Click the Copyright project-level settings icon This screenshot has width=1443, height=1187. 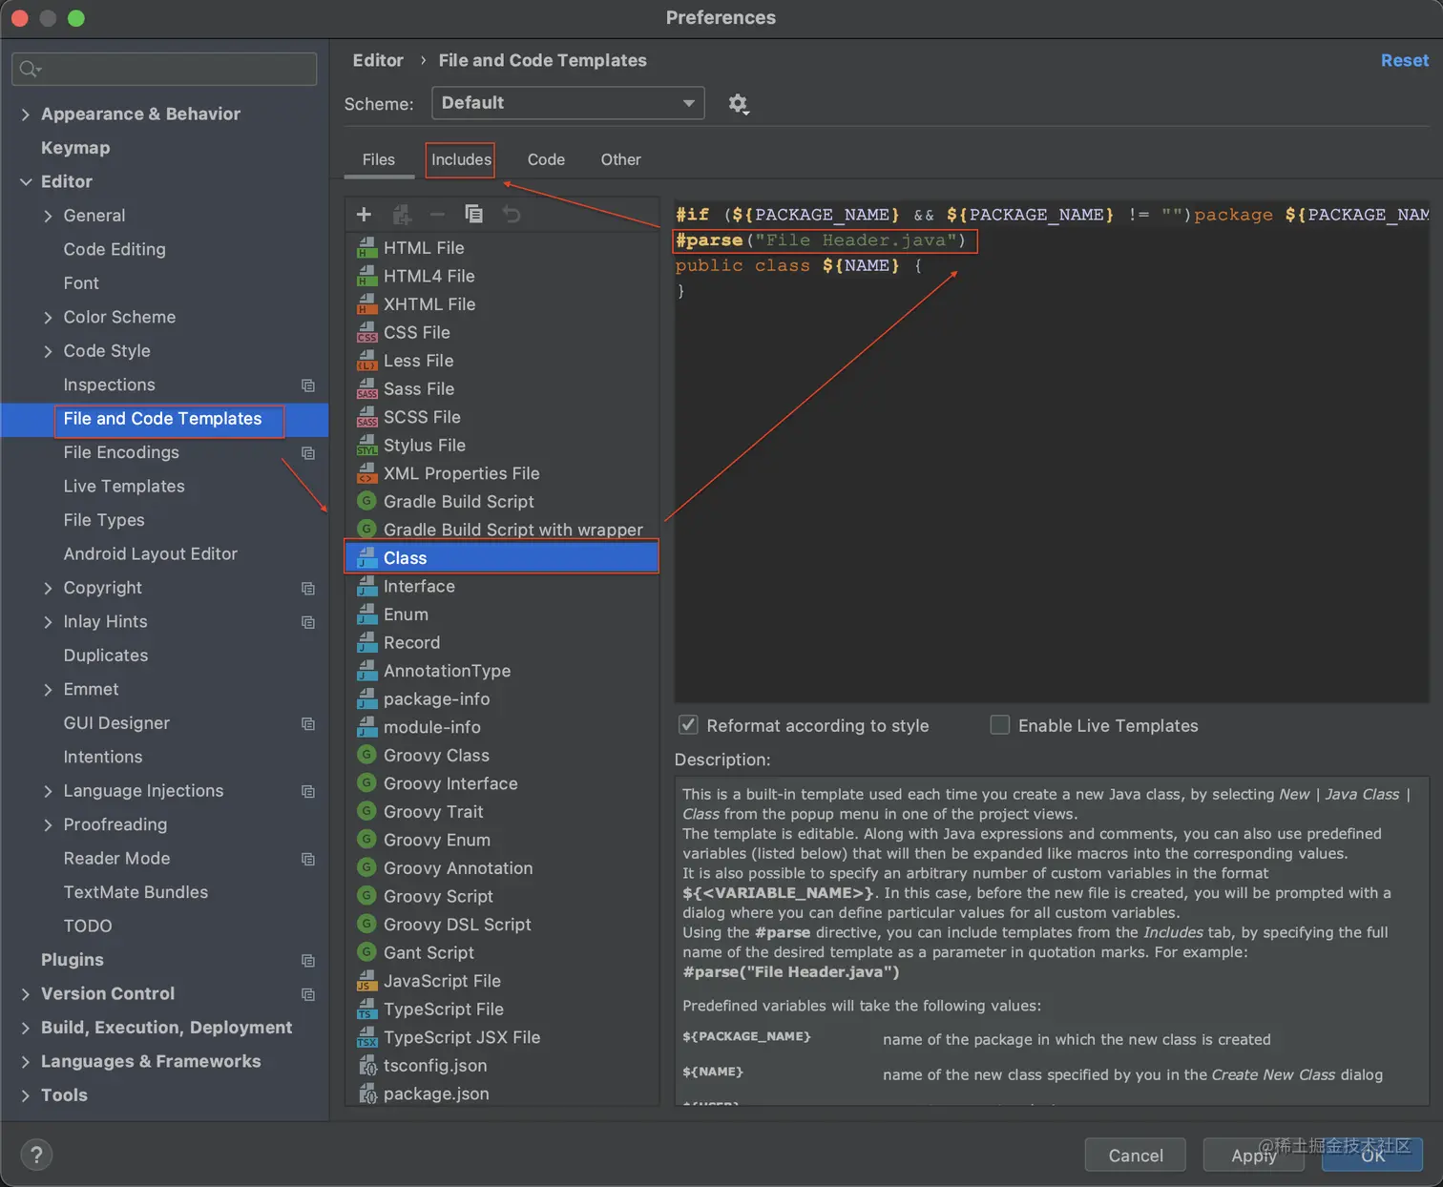[308, 589]
